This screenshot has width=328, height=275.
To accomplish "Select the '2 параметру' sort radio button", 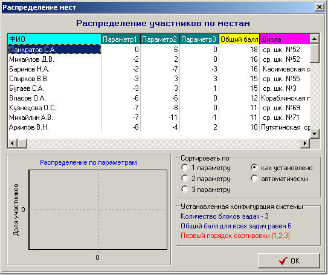I will (185, 179).
